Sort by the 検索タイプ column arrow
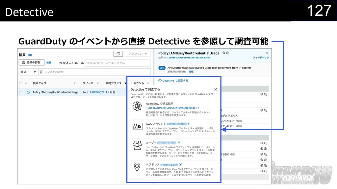This screenshot has height=189, width=337. [x=75, y=83]
